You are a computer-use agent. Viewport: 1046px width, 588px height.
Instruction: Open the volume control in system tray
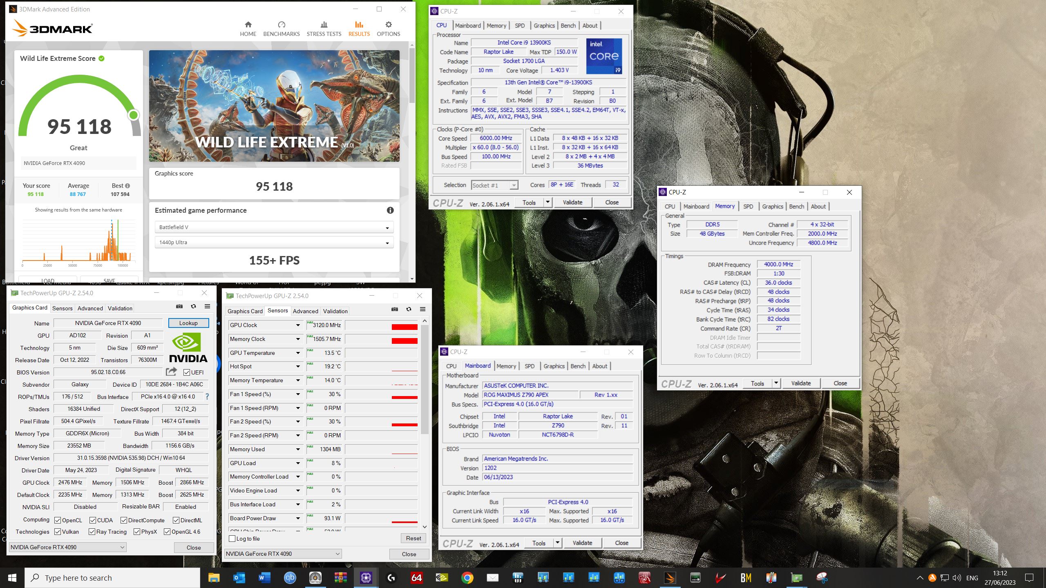pyautogui.click(x=957, y=578)
